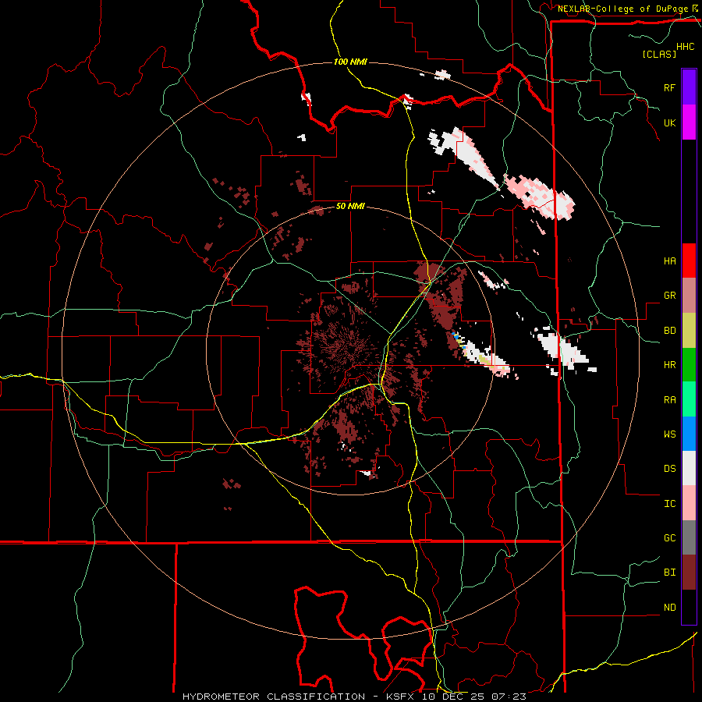Select the gray GC legend swatch
This screenshot has height=702, width=702.
click(x=689, y=537)
